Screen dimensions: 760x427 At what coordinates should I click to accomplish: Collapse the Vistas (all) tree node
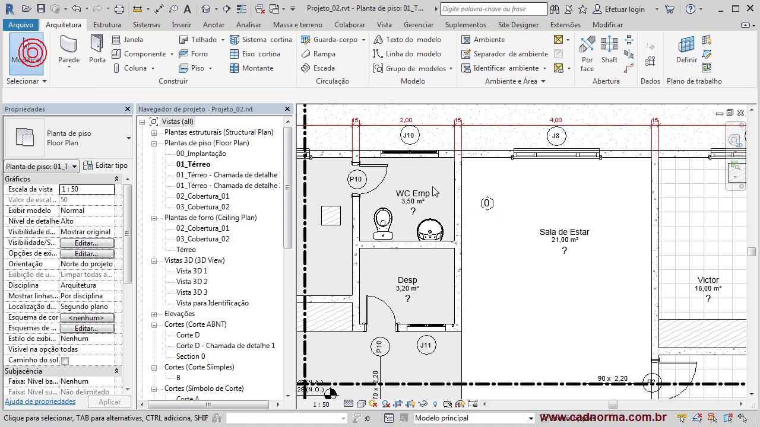[142, 122]
